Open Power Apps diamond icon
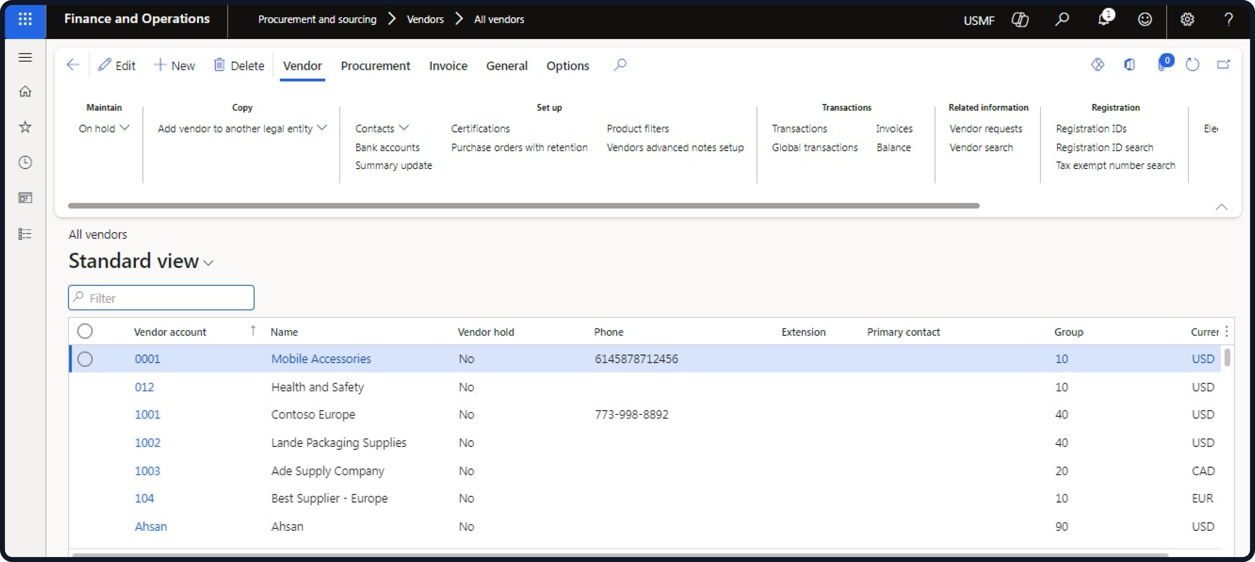Image resolution: width=1255 pixels, height=562 pixels. [x=1097, y=64]
